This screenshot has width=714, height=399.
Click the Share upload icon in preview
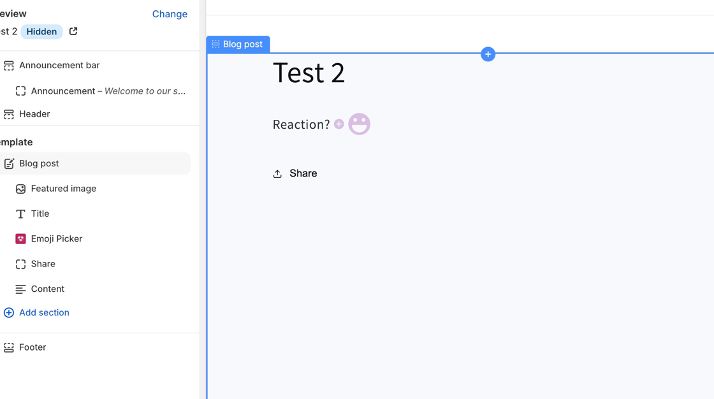point(277,174)
